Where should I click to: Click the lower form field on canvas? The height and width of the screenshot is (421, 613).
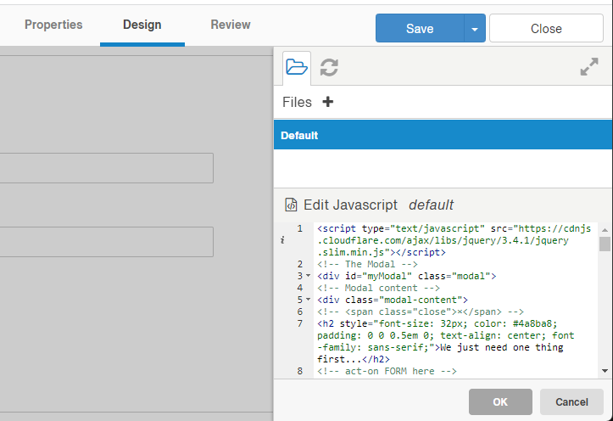(x=106, y=242)
